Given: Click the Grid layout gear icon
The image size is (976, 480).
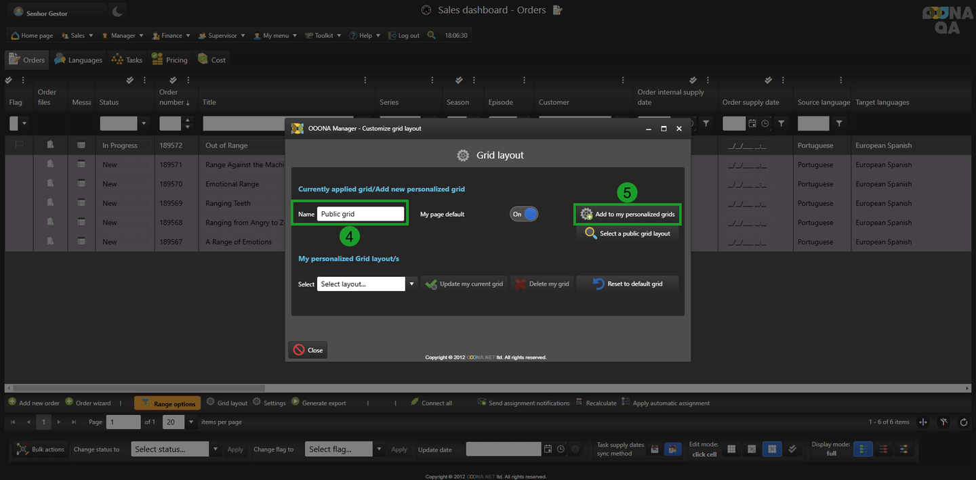Looking at the screenshot, I should pos(211,402).
